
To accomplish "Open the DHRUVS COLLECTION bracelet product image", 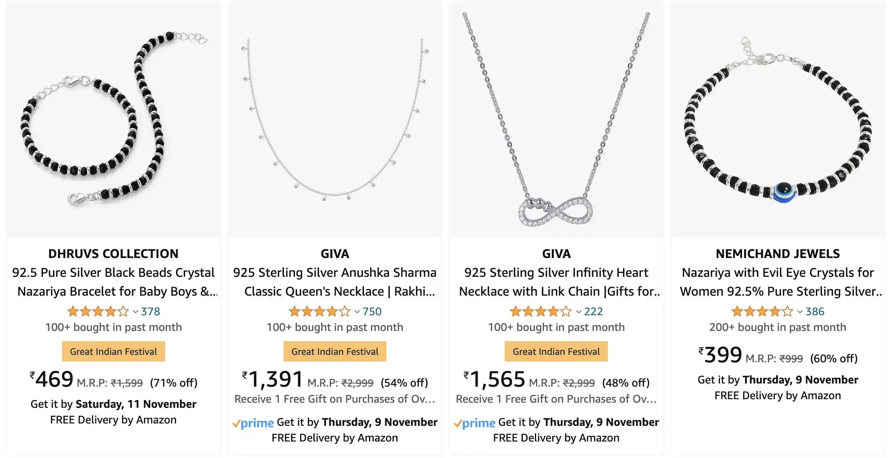I will point(112,118).
